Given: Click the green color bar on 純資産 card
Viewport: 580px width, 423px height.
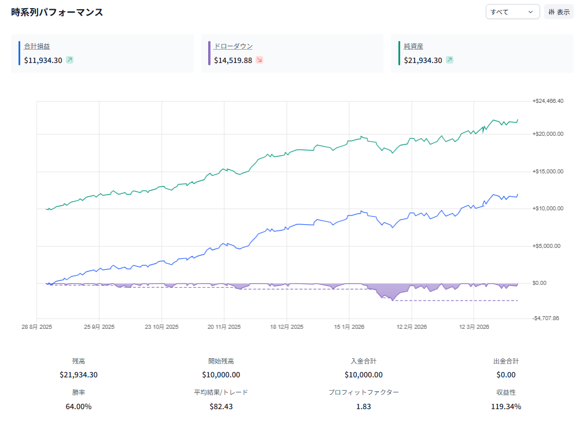Looking at the screenshot, I should point(399,53).
